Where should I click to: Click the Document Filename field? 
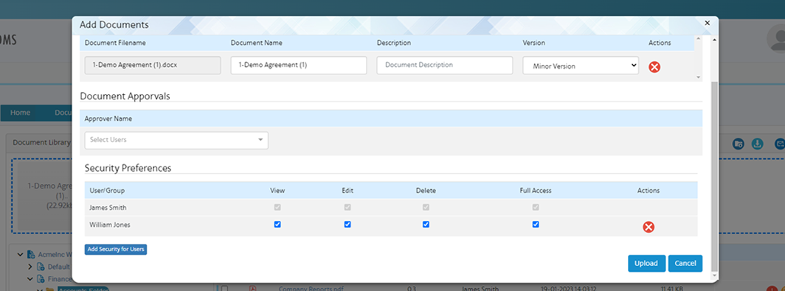[153, 66]
